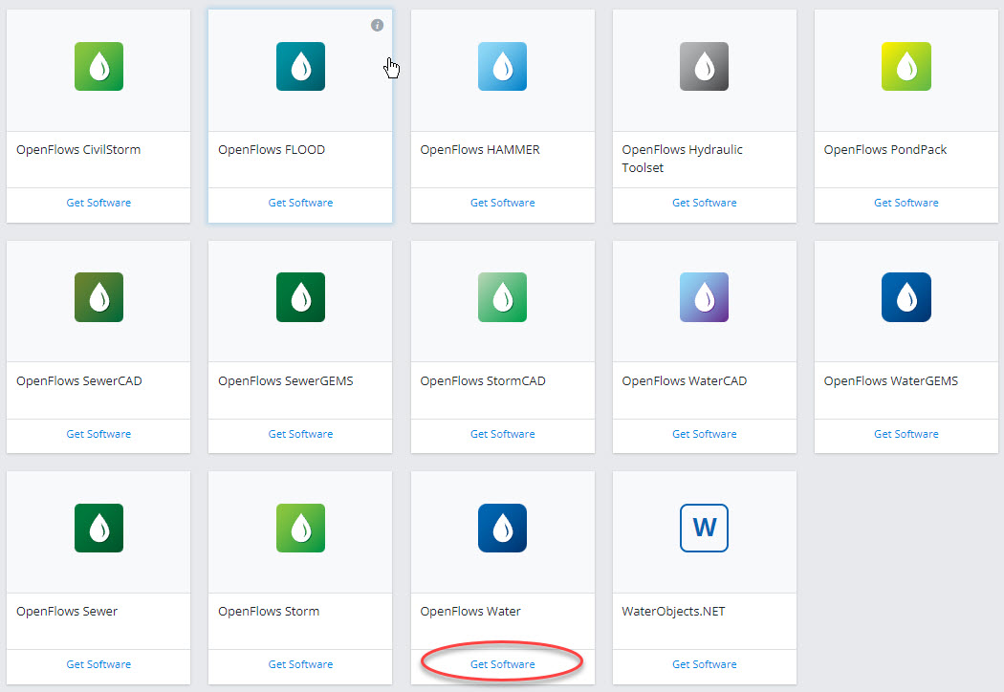This screenshot has height=692, width=1004.
Task: Click the WaterObjects.NET W icon
Action: pyautogui.click(x=704, y=528)
